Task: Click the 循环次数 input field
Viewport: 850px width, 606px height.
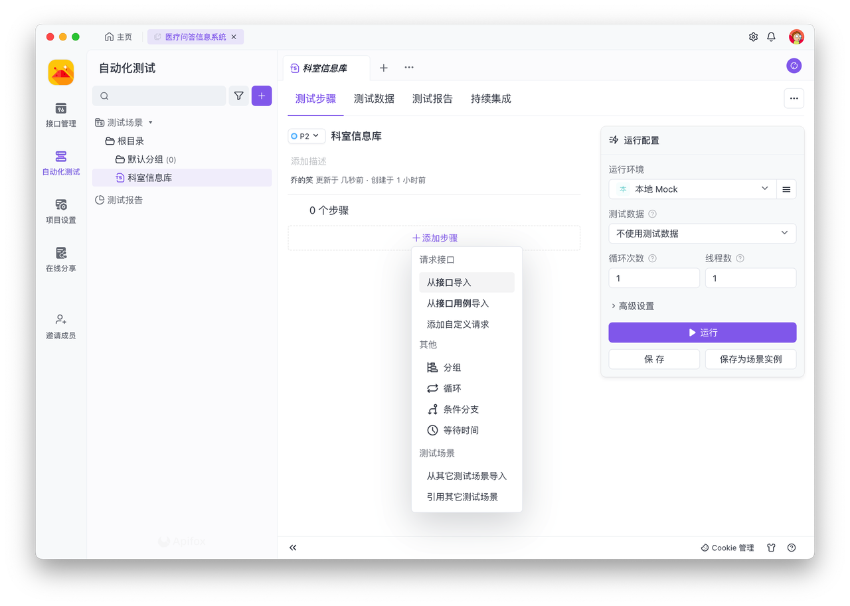Action: [653, 278]
